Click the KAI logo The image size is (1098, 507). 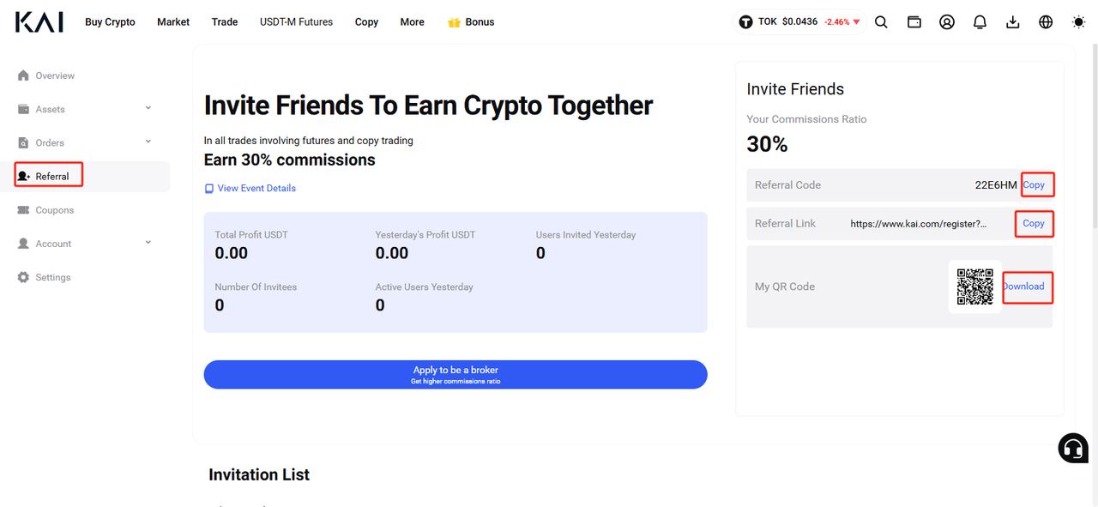pos(39,22)
